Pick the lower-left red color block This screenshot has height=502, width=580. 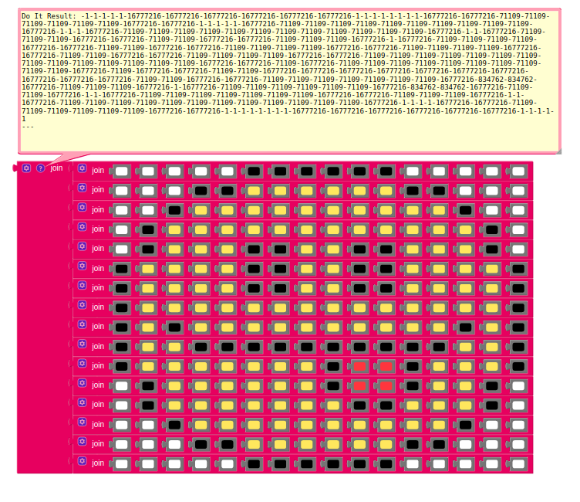[x=359, y=386]
